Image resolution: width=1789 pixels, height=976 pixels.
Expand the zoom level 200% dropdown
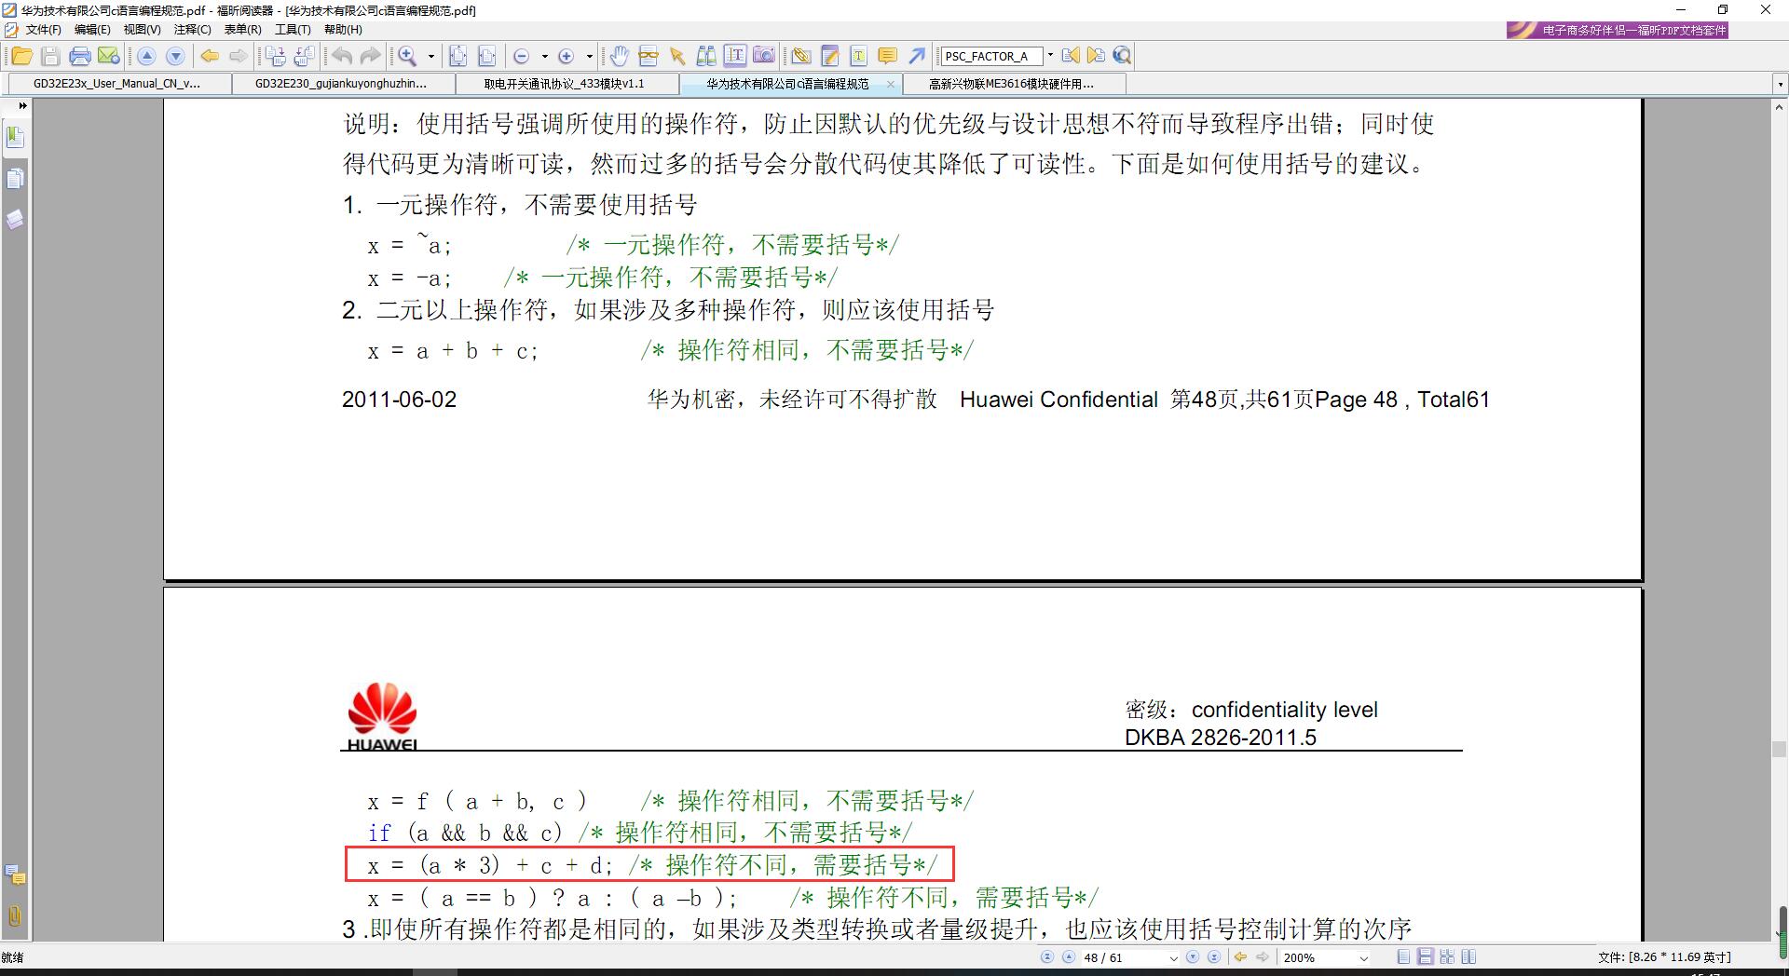1364,957
